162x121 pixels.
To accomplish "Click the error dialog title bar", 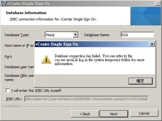I will [92, 44].
